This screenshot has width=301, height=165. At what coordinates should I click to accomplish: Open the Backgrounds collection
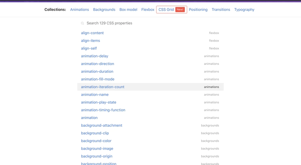tap(104, 10)
